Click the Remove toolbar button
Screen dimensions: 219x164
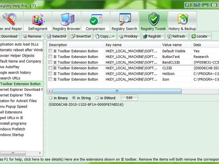pos(32,36)
